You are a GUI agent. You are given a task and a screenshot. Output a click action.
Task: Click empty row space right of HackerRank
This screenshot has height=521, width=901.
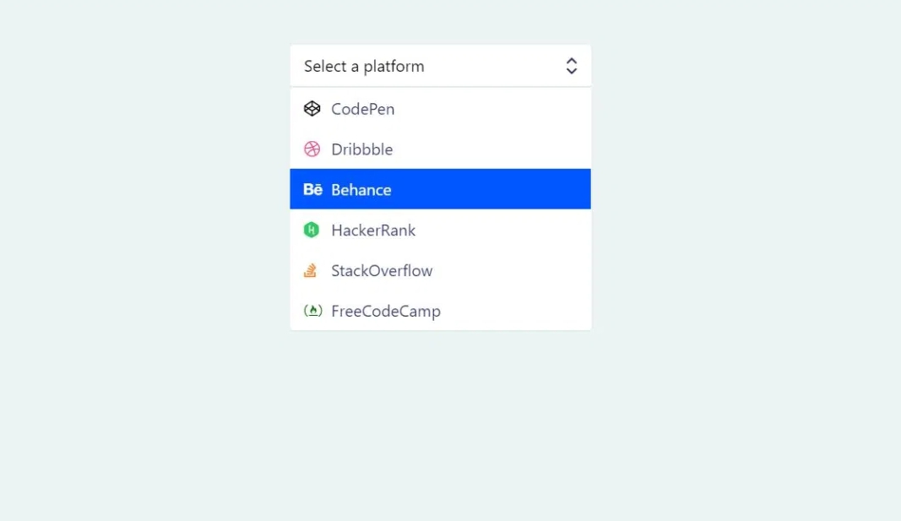click(x=507, y=231)
